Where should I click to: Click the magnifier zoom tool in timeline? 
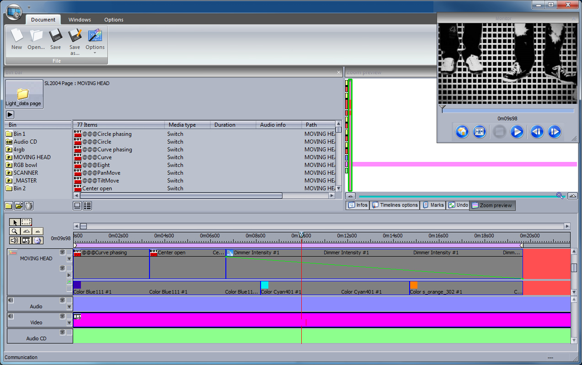(15, 231)
